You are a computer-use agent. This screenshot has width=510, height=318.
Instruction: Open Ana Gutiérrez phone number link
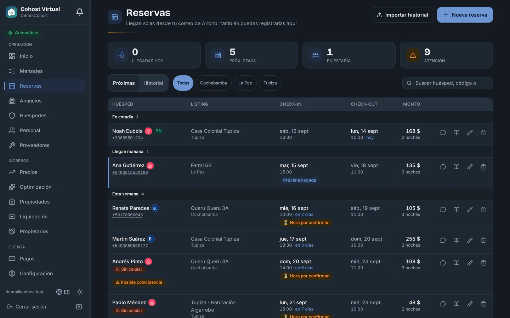[130, 173]
